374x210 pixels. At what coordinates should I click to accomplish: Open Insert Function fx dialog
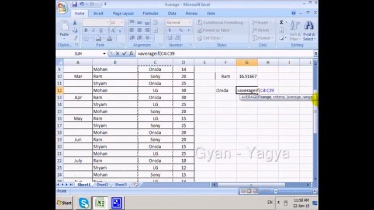[131, 54]
